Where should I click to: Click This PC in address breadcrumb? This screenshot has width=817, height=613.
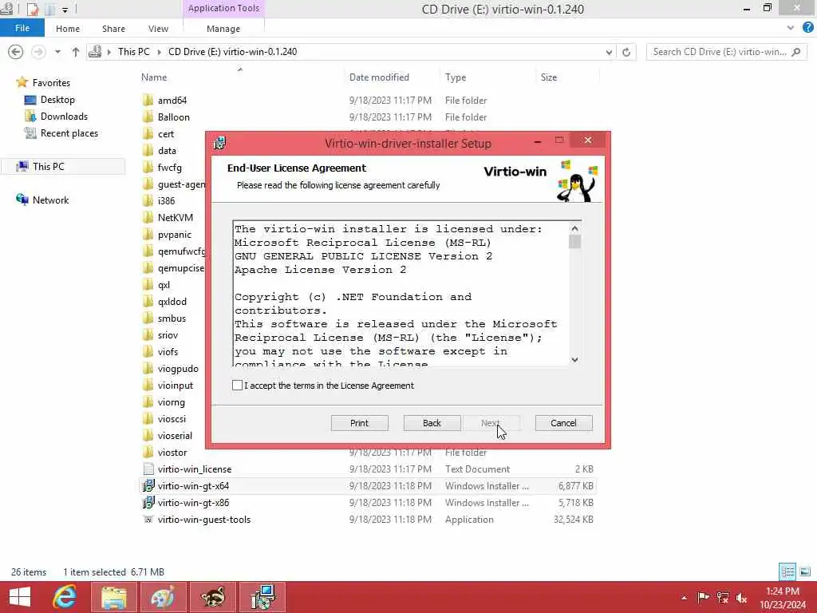pyautogui.click(x=133, y=52)
